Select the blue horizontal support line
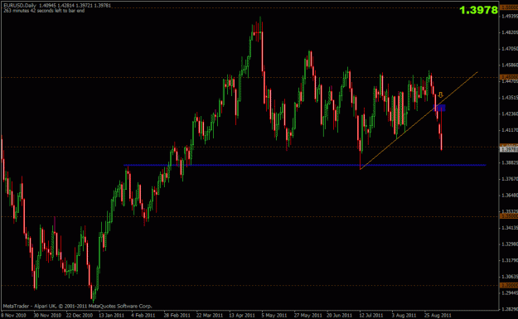The image size is (518, 319). 305,165
